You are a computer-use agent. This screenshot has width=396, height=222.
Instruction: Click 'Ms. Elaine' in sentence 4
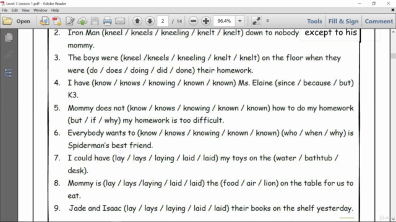point(256,83)
